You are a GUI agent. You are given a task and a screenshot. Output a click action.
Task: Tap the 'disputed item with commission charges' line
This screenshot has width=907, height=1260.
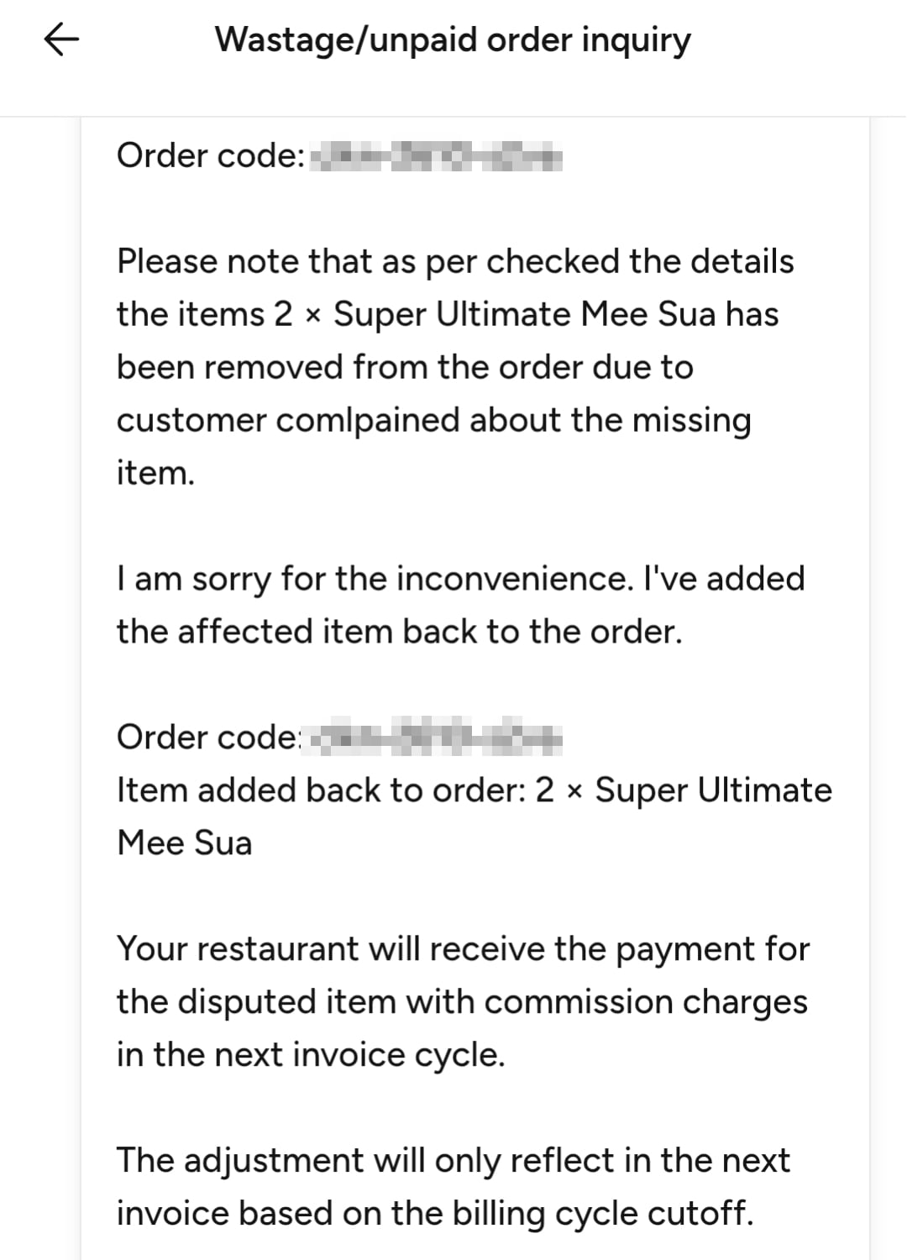point(462,1002)
